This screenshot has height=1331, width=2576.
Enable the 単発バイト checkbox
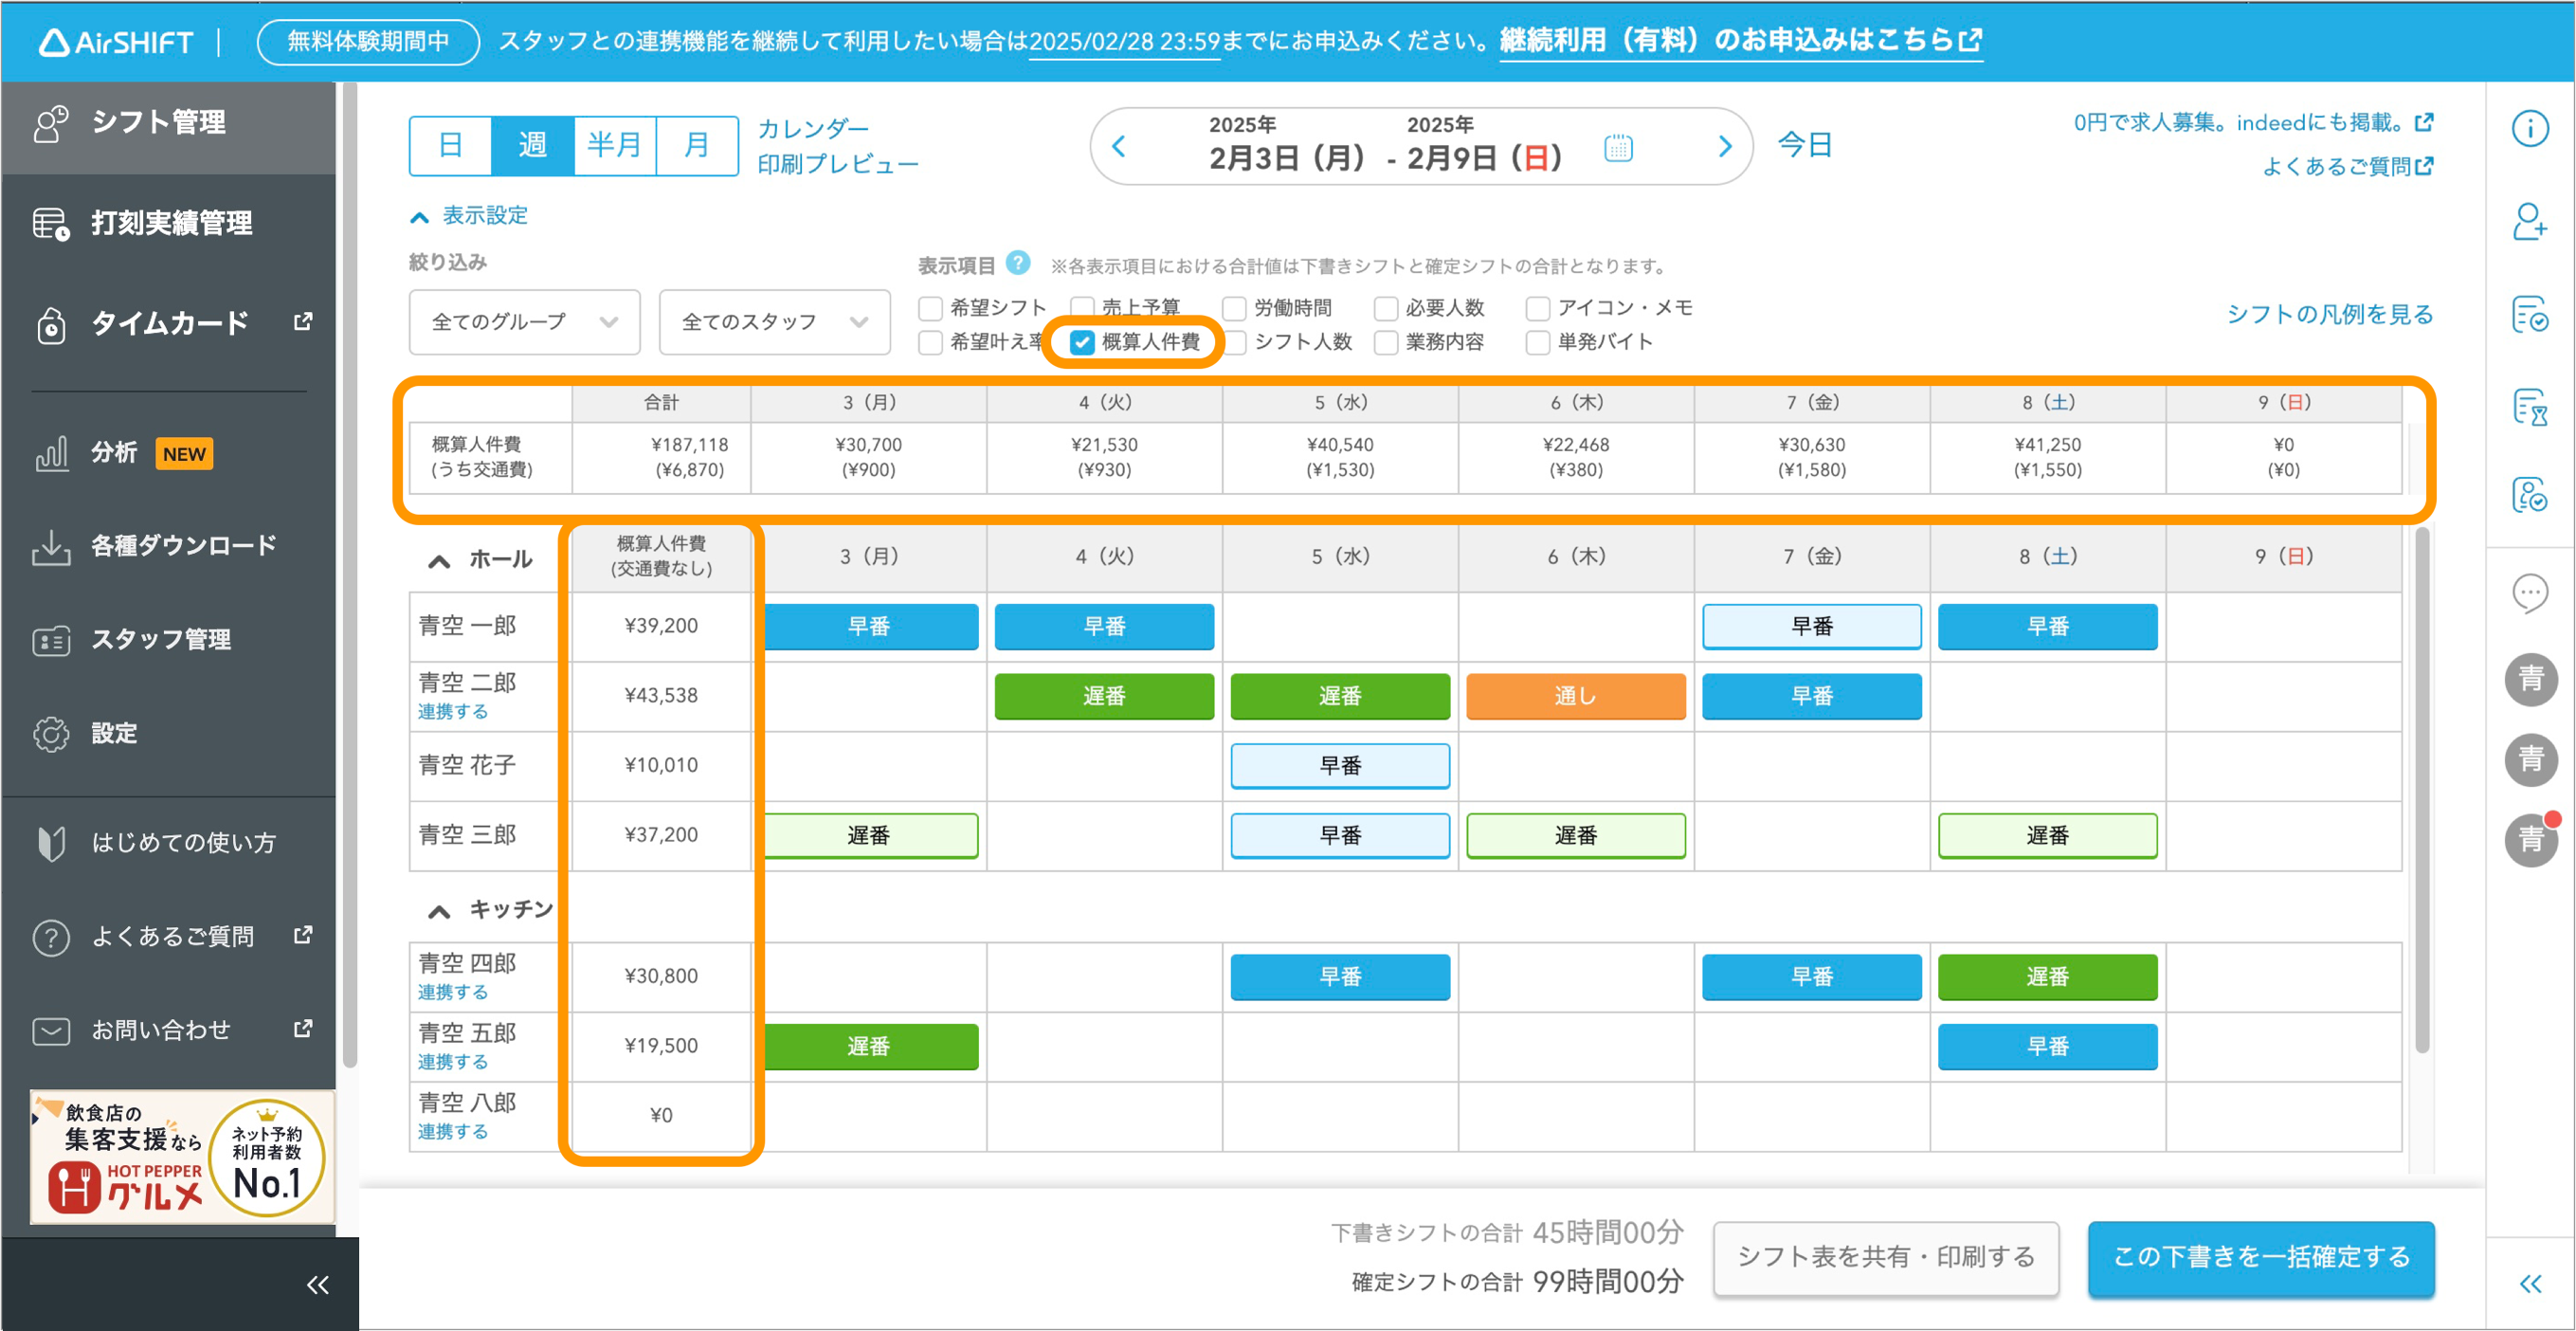[x=1538, y=342]
